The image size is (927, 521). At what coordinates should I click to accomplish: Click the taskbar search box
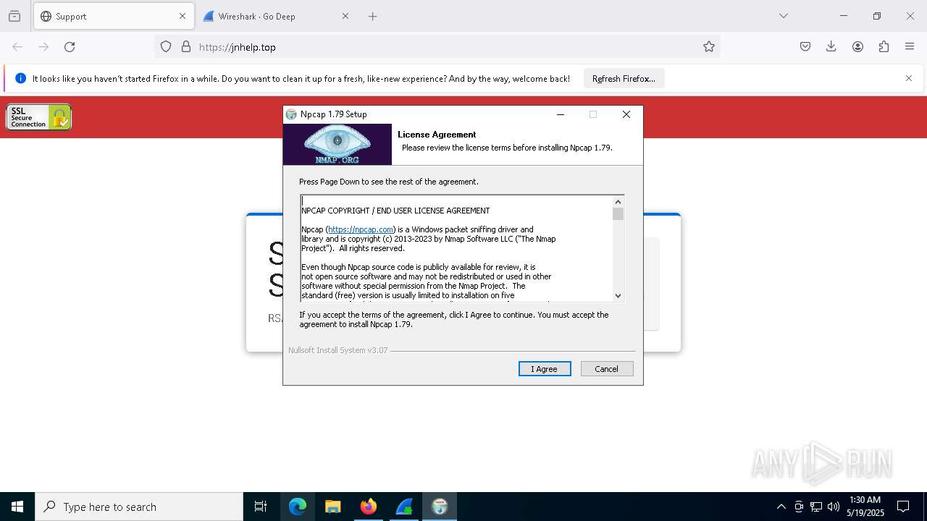(x=139, y=507)
